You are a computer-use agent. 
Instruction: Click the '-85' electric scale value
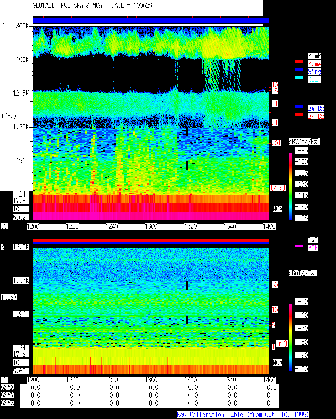pyautogui.click(x=302, y=151)
